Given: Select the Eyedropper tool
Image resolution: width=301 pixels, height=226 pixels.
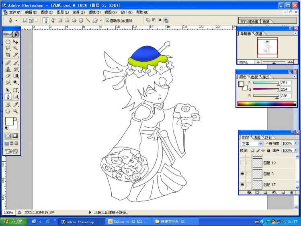Looking at the screenshot, I should [15, 104].
